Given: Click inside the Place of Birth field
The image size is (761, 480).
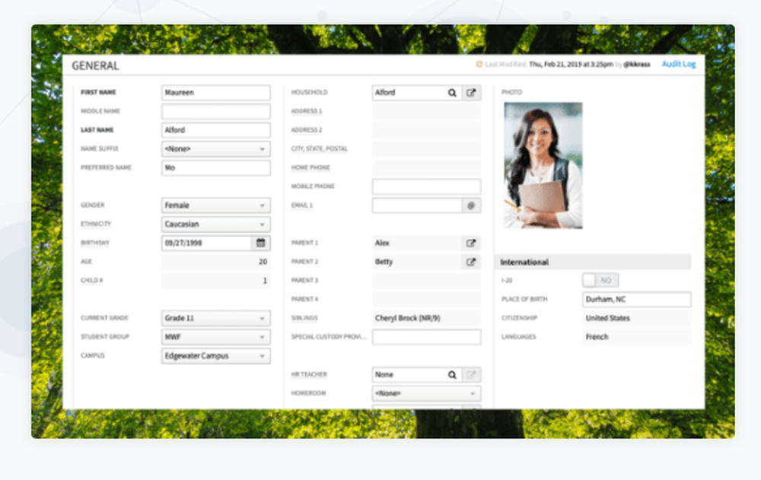Looking at the screenshot, I should coord(636,299).
